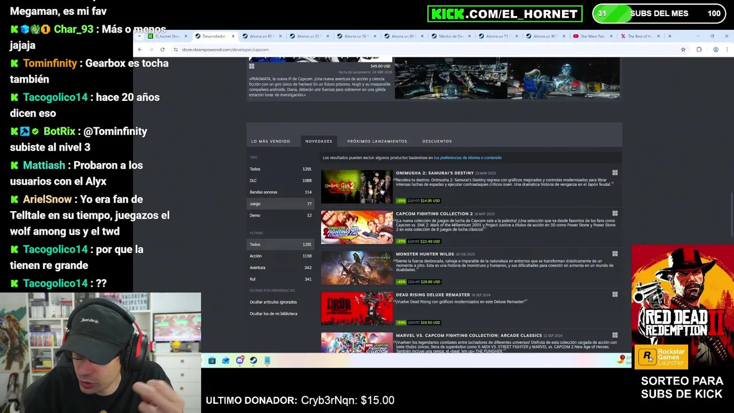Click the Dead Rising thumbnail

pos(357,309)
